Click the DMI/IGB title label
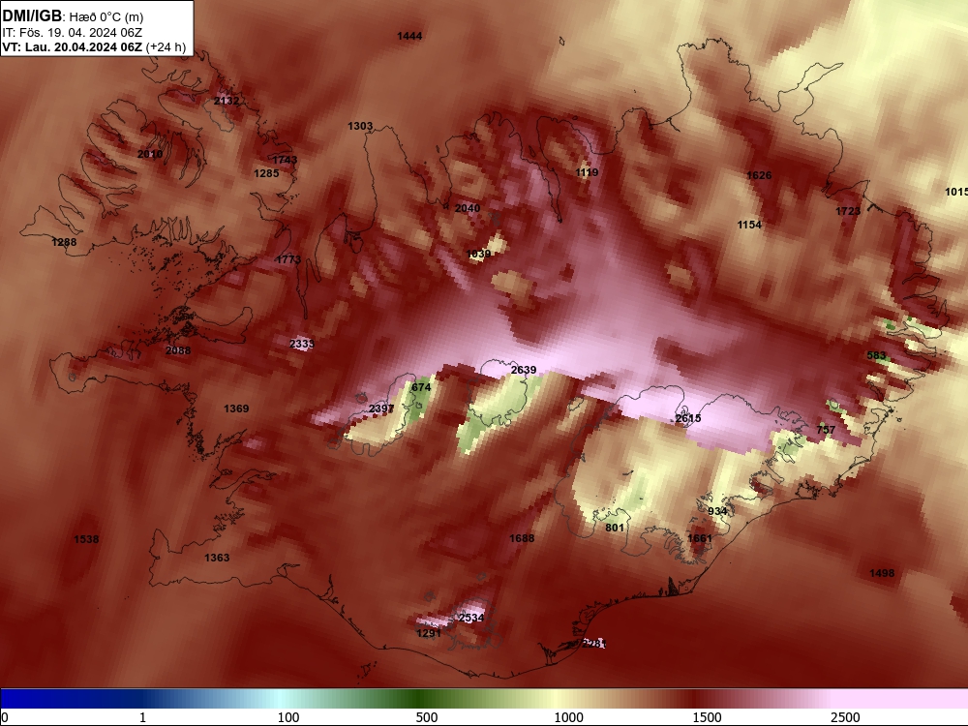 click(x=32, y=16)
